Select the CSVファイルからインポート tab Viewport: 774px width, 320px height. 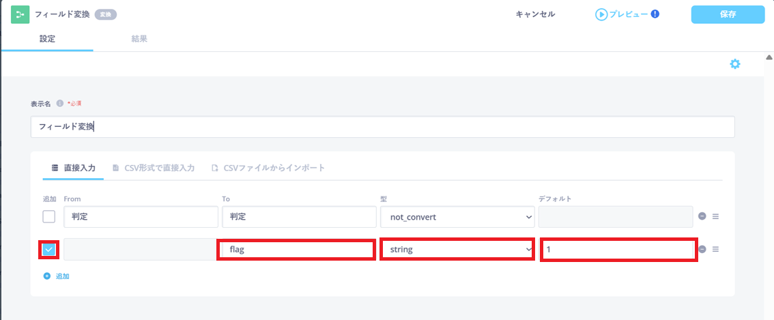click(x=268, y=167)
